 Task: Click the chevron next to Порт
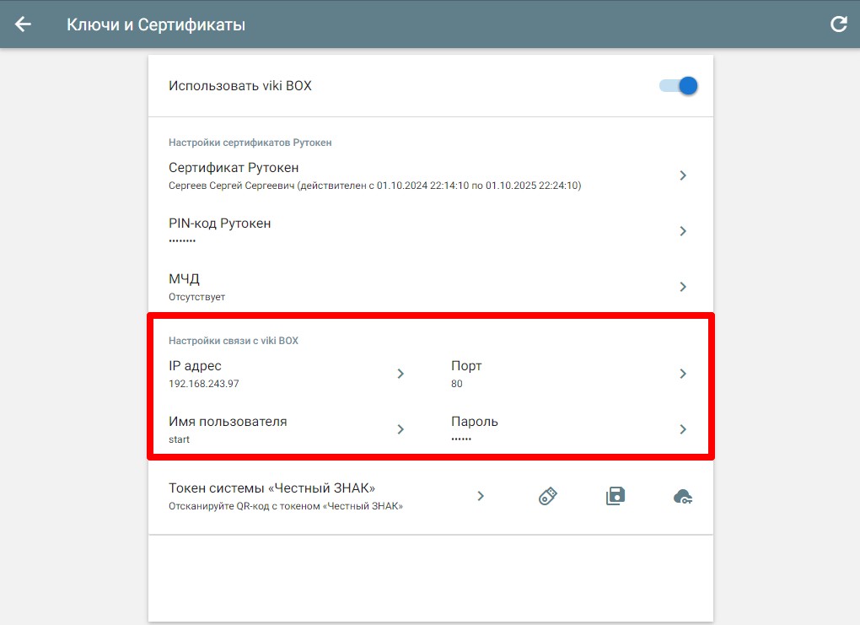(683, 374)
